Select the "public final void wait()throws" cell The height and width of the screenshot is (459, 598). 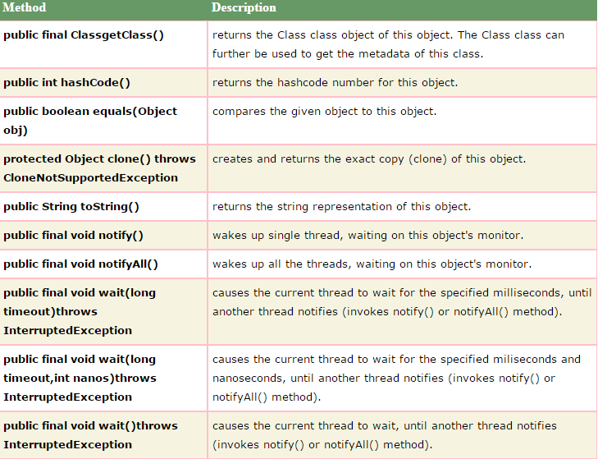(103, 435)
